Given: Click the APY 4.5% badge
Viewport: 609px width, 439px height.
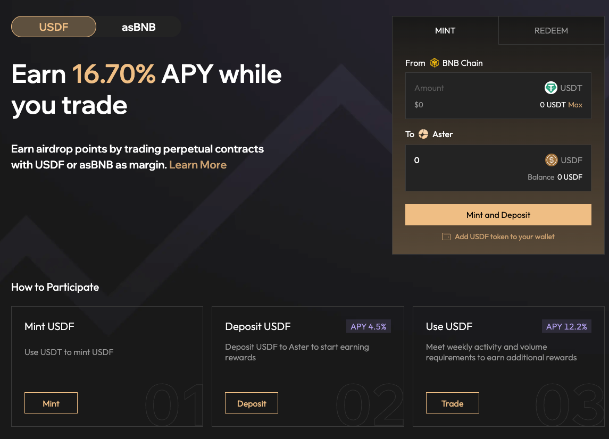Looking at the screenshot, I should 368,326.
